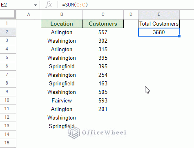Click the cell with value 505
194x148 pixels.
103,92
